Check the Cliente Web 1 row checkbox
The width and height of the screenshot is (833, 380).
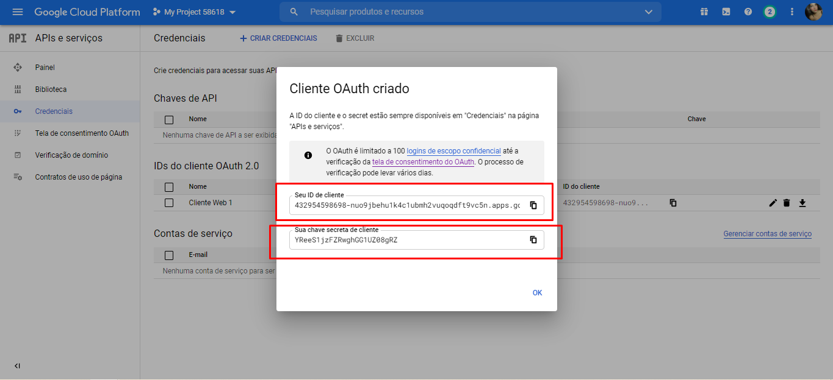point(169,203)
